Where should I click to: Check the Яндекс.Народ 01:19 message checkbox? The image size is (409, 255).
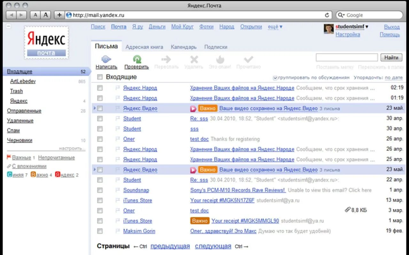coord(100,98)
